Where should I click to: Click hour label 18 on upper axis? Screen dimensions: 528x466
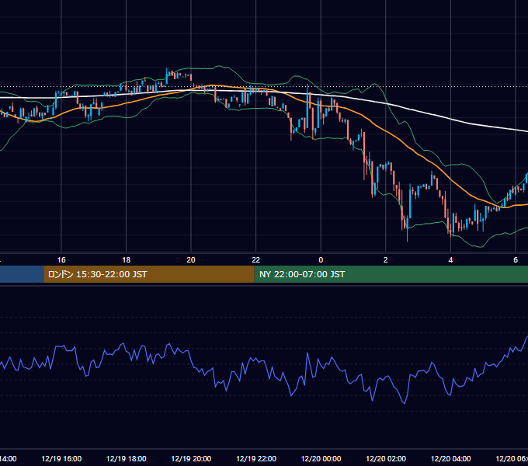point(127,260)
